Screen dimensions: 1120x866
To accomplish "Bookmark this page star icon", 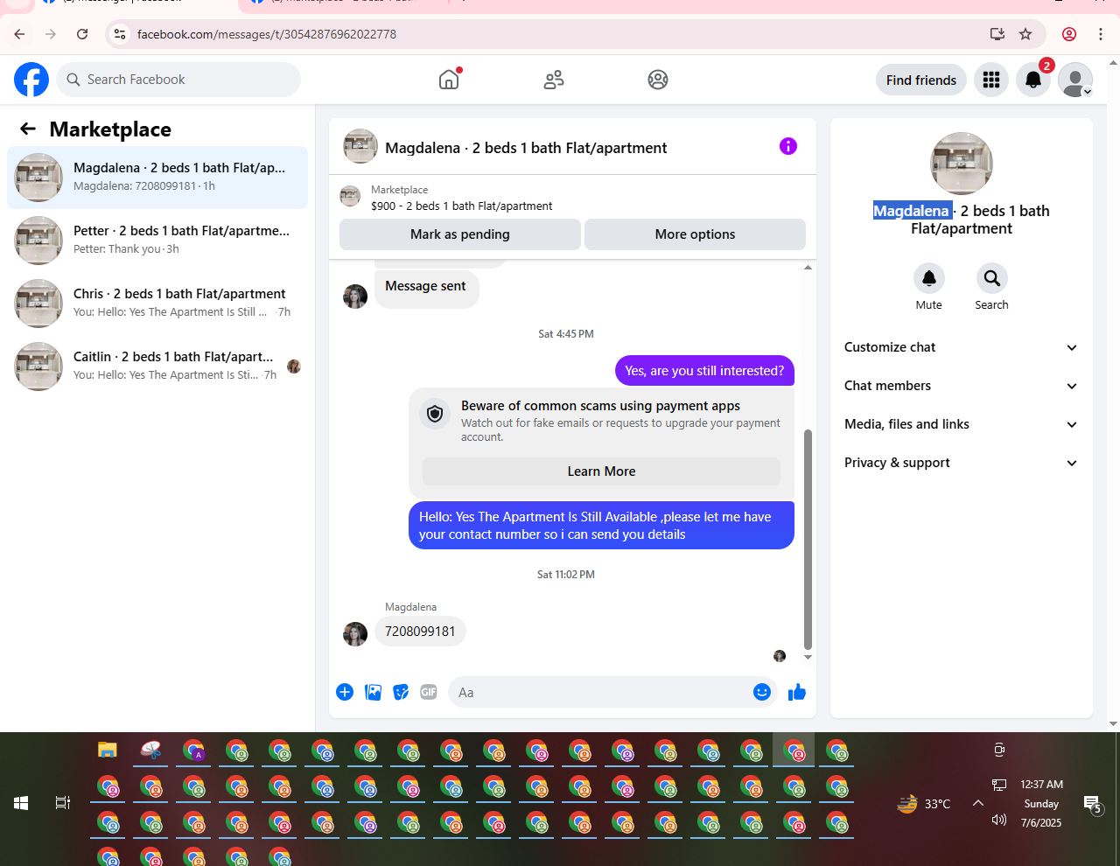I will coord(1025,34).
